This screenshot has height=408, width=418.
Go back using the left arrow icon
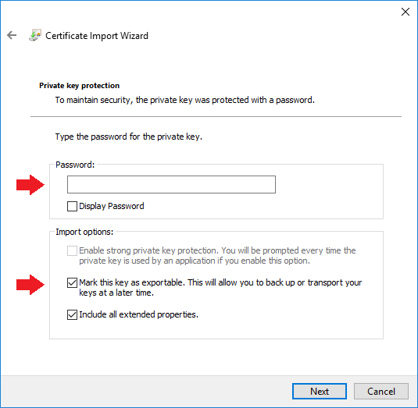[12, 35]
